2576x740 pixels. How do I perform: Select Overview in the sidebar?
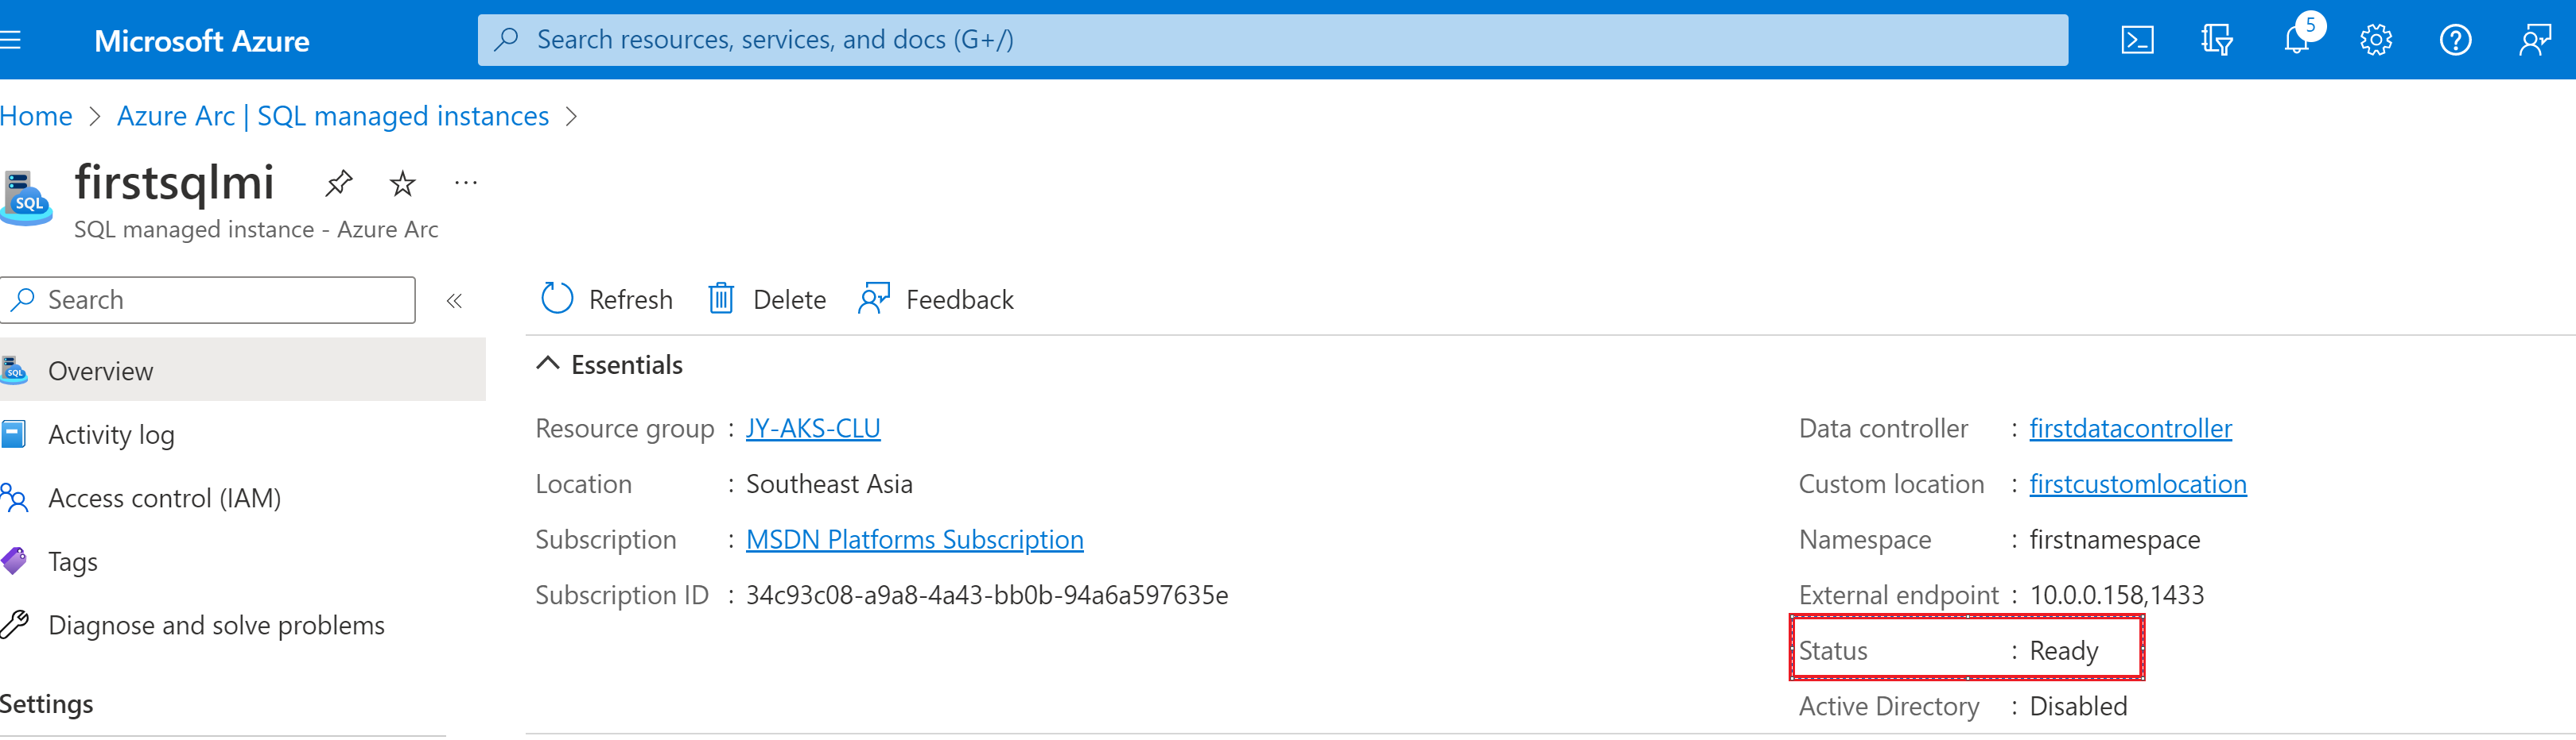coord(100,369)
